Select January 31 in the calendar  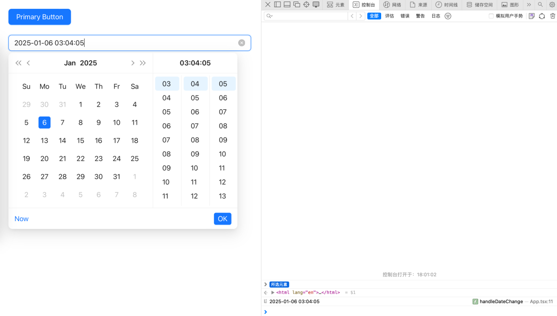(117, 176)
